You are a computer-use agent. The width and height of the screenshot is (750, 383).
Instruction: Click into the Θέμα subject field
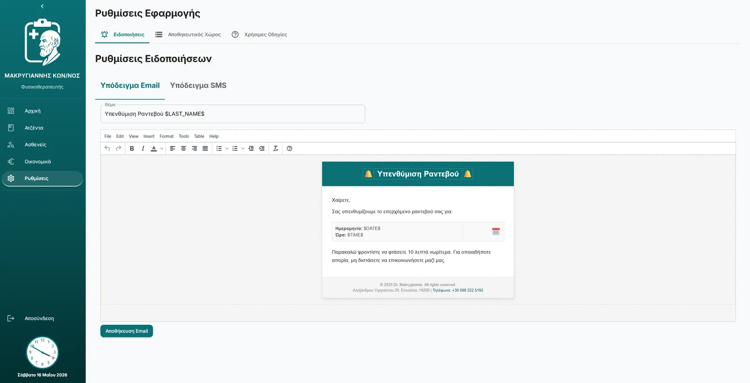click(232, 114)
